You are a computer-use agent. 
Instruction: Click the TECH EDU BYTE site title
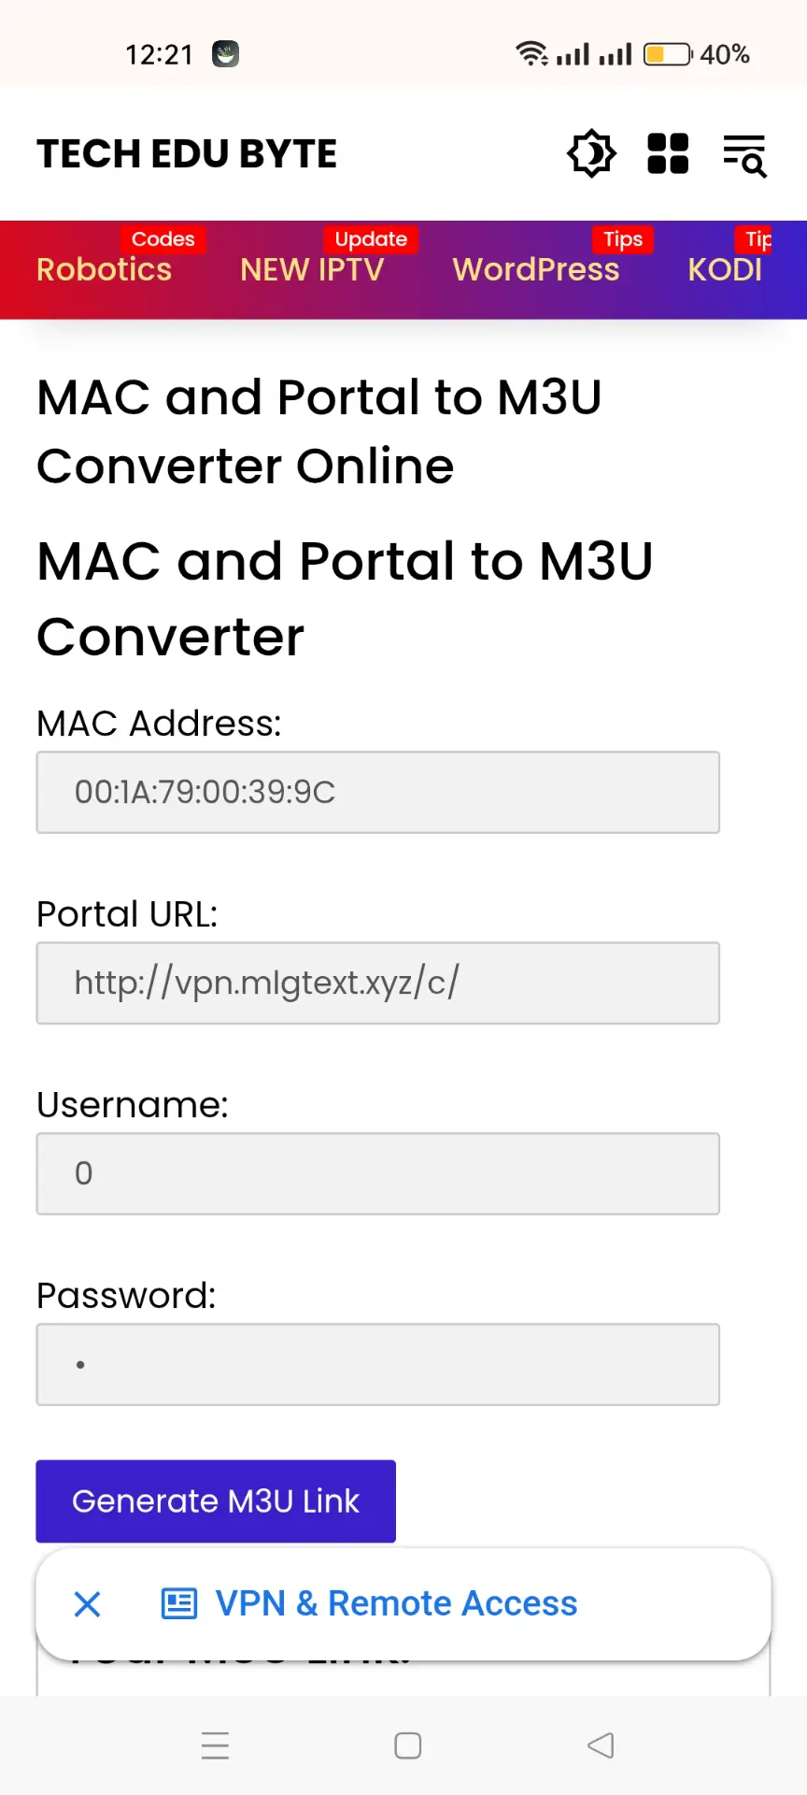point(187,154)
